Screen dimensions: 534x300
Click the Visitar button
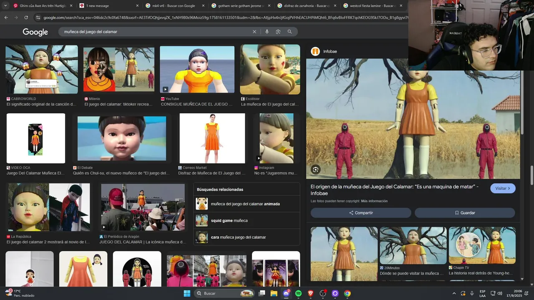[x=503, y=188]
